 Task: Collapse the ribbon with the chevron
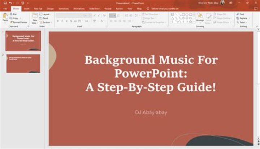tap(257, 26)
